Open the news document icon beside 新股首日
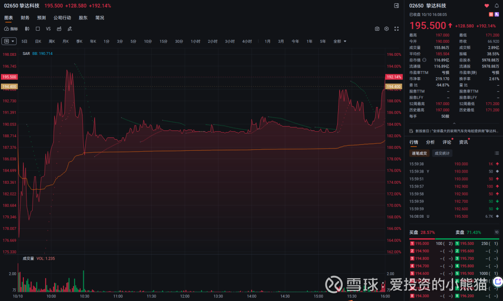 411,131
